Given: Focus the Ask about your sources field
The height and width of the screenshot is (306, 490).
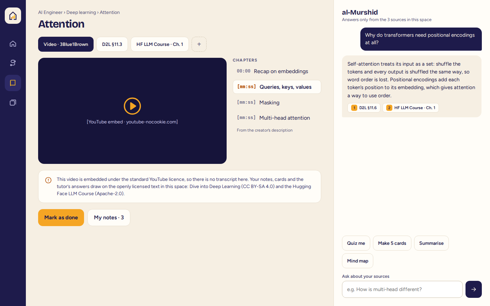Looking at the screenshot, I should pyautogui.click(x=402, y=289).
